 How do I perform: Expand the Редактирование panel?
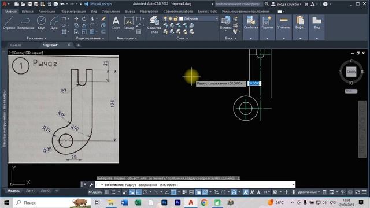(90, 38)
